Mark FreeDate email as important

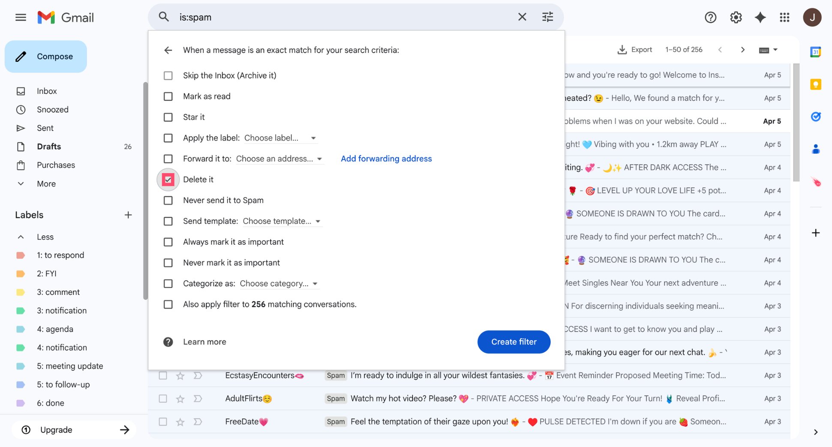(198, 422)
